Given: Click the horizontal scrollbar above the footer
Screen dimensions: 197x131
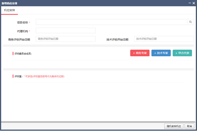Looking at the screenshot, I should click(x=98, y=122).
